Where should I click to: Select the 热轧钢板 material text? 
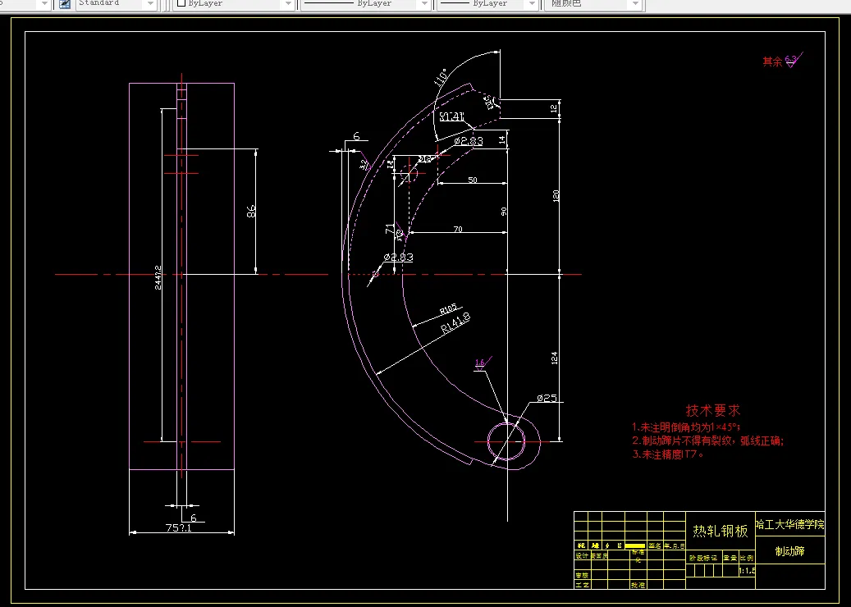coord(721,531)
